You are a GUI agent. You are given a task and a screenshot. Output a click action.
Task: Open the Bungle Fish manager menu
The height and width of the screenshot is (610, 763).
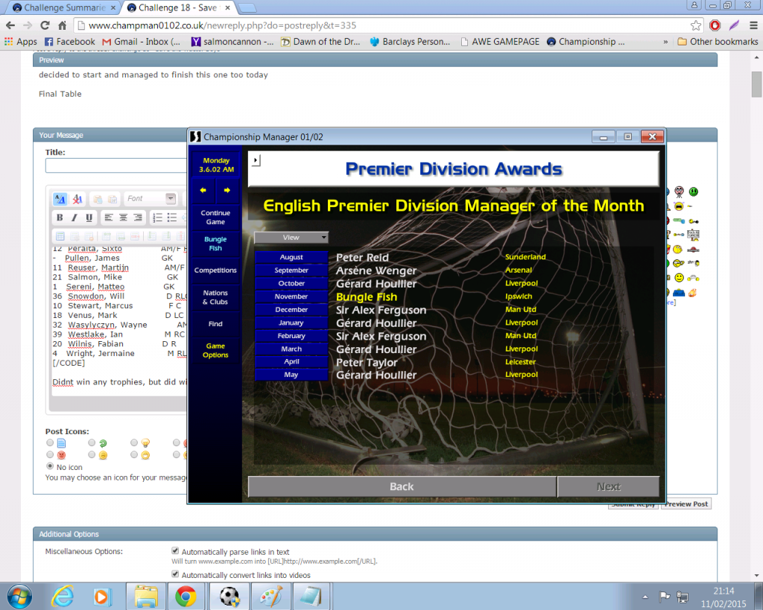215,244
